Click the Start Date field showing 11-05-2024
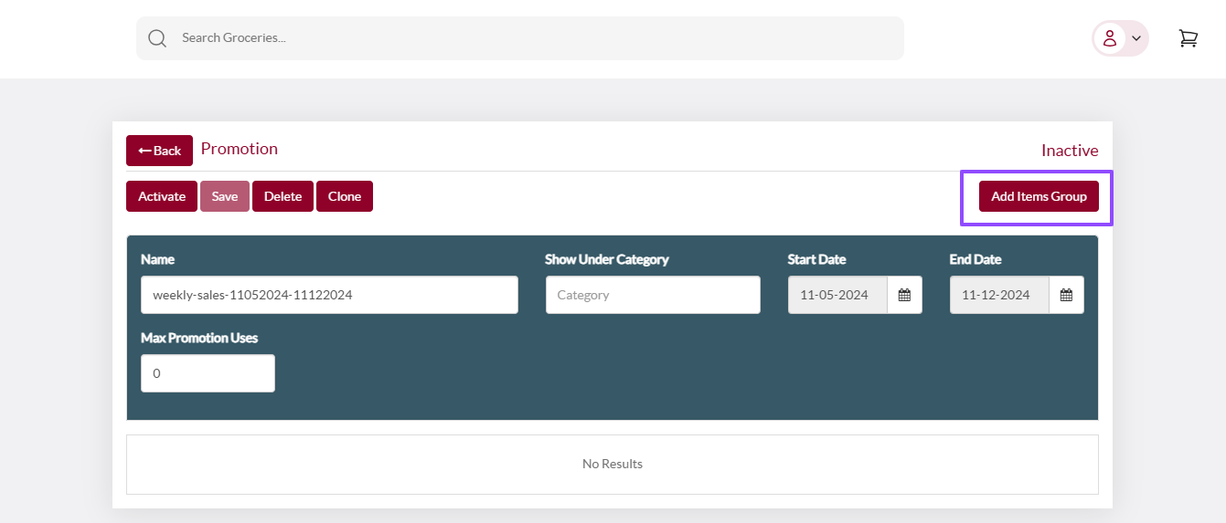Viewport: 1226px width, 523px height. 837,295
